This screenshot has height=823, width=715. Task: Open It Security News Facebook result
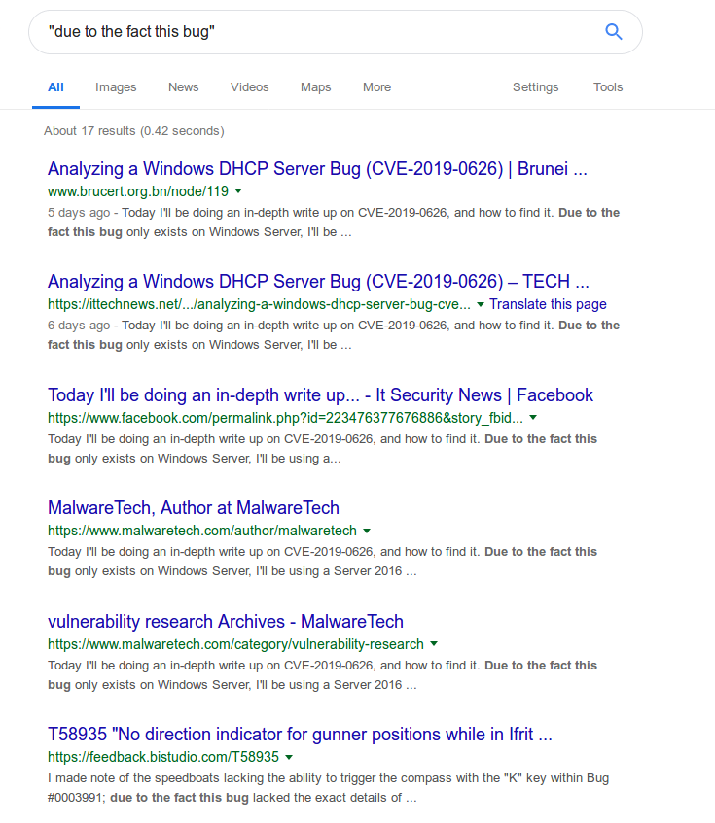tap(320, 394)
